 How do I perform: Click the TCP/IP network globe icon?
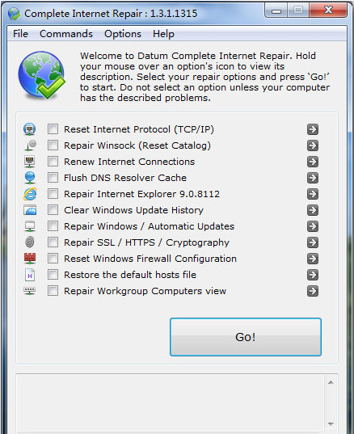click(29, 129)
